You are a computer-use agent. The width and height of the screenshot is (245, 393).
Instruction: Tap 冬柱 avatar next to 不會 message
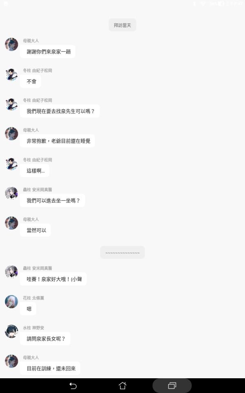point(11,74)
